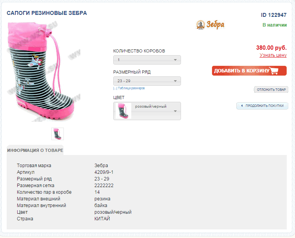
Task: Click the Зебра brand logo
Action: click(x=210, y=25)
